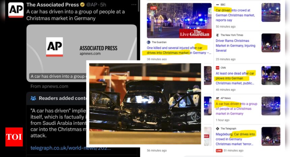
Task: Open the apnews.com link preview card
Action: click(82, 53)
